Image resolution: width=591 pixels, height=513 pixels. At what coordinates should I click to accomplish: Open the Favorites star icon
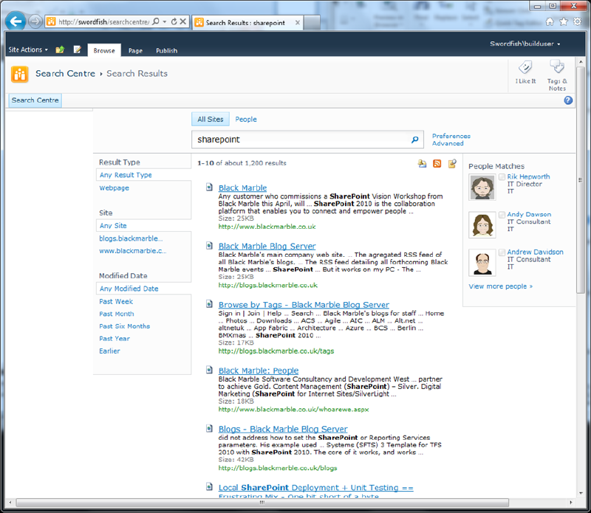[x=564, y=21]
